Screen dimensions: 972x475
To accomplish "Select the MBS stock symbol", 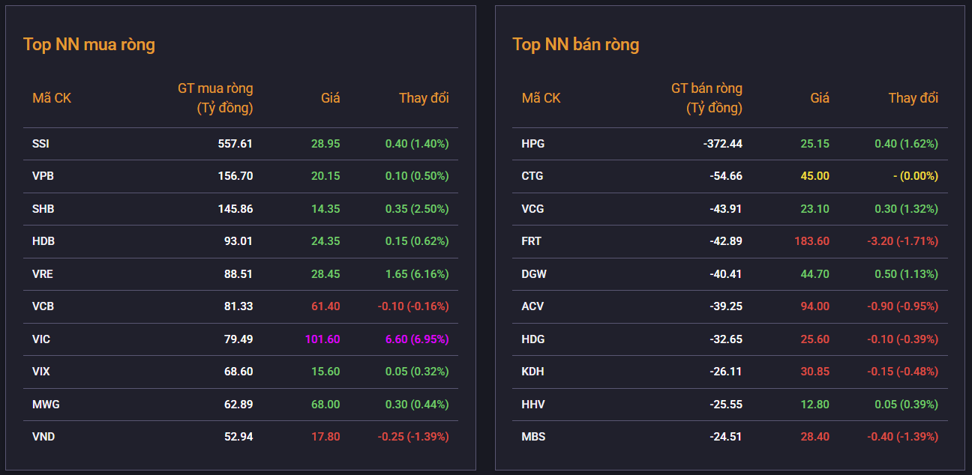I will (533, 437).
